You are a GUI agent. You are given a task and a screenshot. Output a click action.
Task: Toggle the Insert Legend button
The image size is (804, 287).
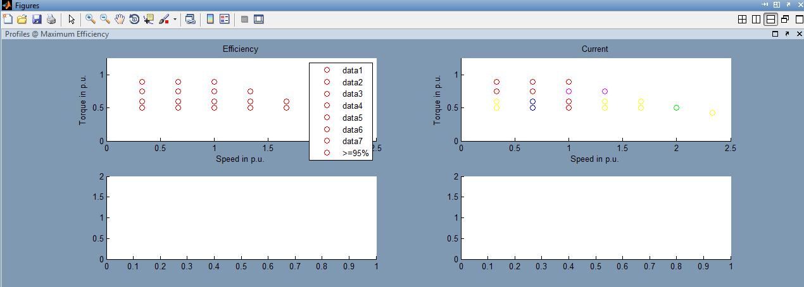[224, 19]
